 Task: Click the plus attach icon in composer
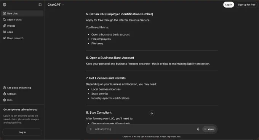click(91, 129)
